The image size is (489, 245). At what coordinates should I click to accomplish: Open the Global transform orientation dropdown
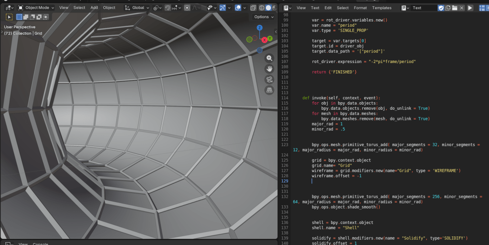pyautogui.click(x=137, y=8)
